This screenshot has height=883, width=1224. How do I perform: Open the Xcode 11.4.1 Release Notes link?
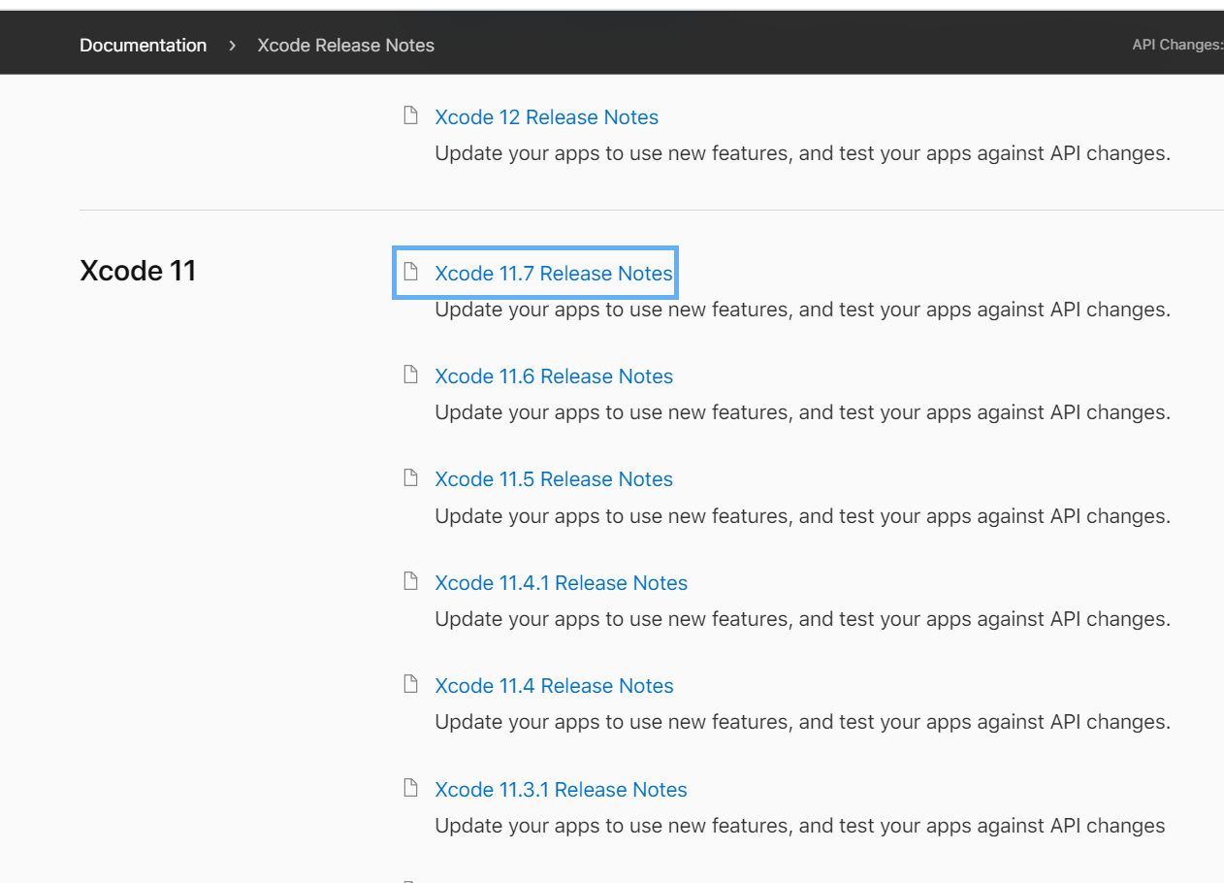tap(561, 583)
